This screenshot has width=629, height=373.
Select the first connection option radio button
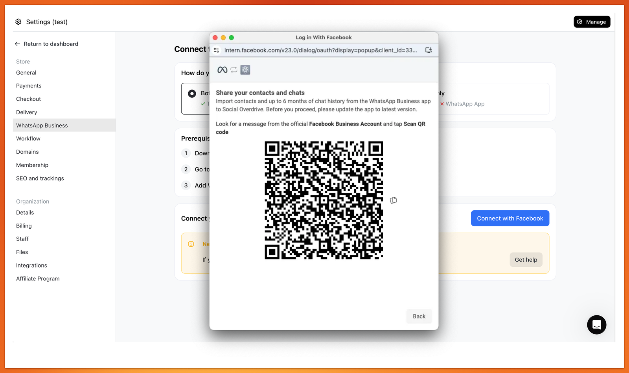(192, 94)
